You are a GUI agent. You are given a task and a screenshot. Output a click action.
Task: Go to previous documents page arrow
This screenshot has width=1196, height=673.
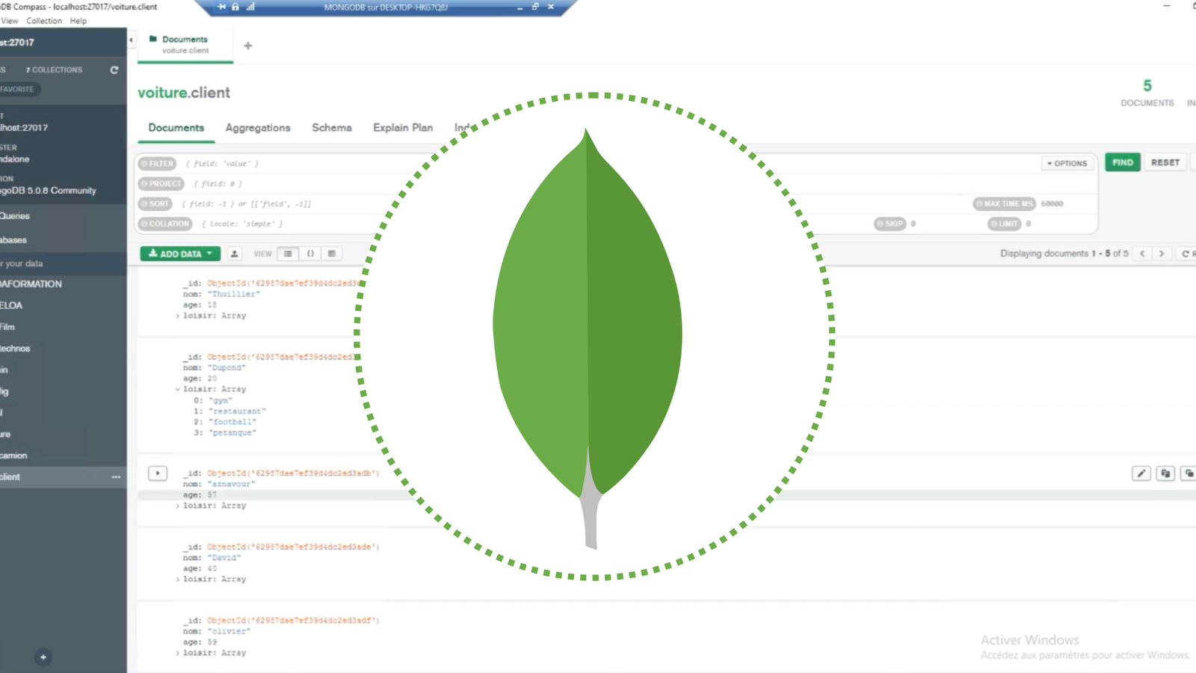[1142, 253]
